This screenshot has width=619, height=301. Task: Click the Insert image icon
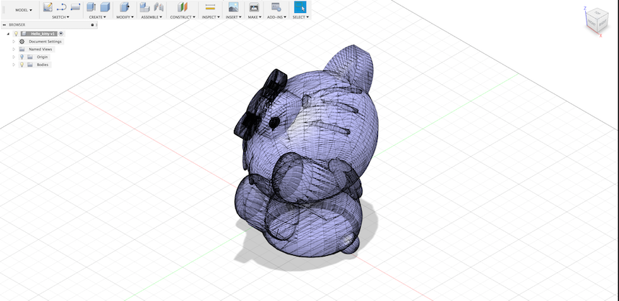[x=233, y=6]
